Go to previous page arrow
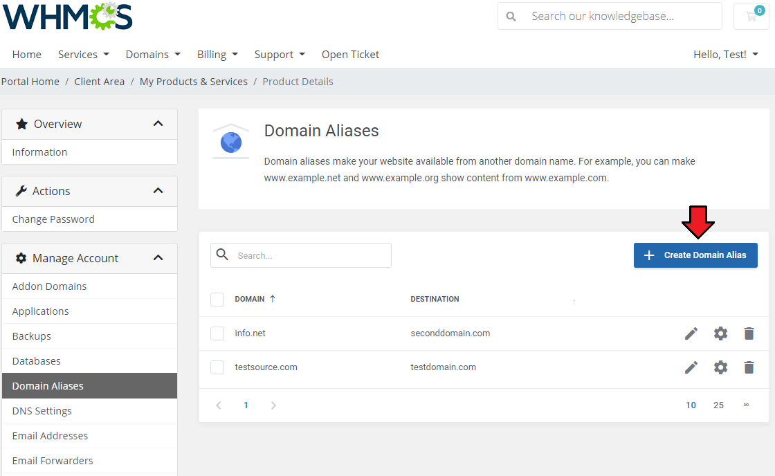The width and height of the screenshot is (775, 476). click(219, 405)
